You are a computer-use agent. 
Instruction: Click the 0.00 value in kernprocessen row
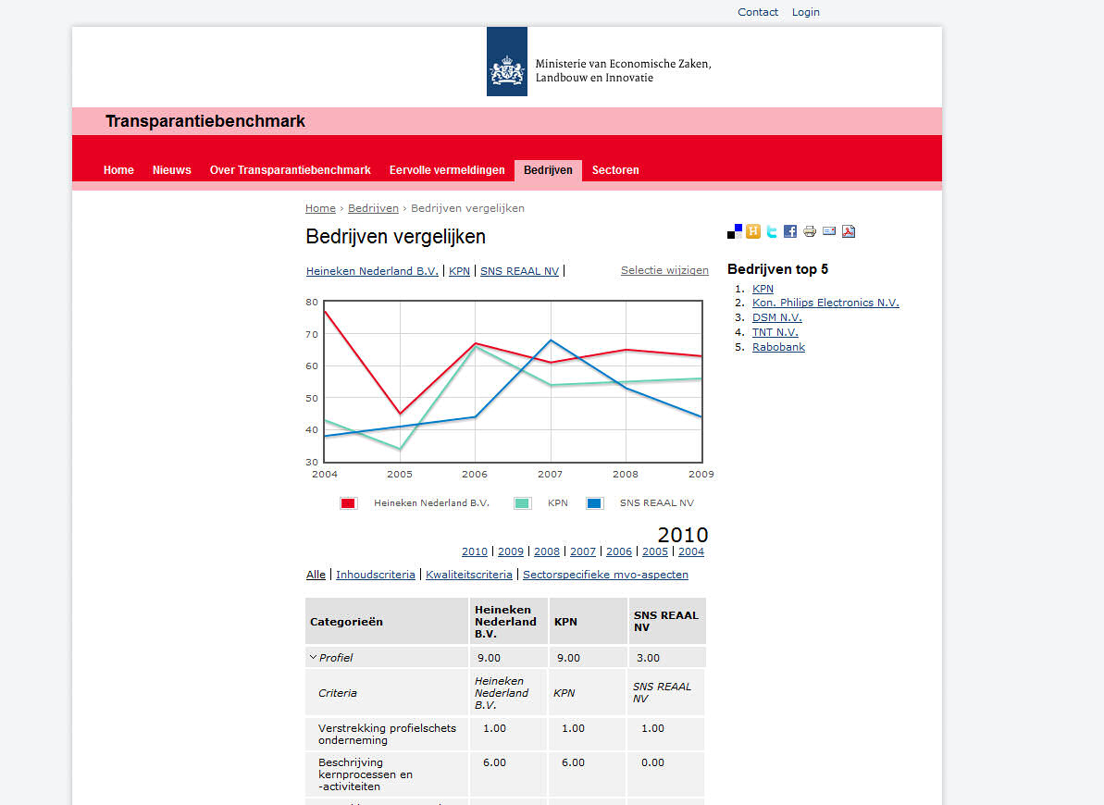652,762
